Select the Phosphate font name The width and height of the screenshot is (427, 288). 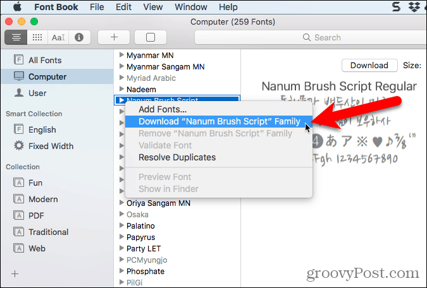(x=145, y=272)
